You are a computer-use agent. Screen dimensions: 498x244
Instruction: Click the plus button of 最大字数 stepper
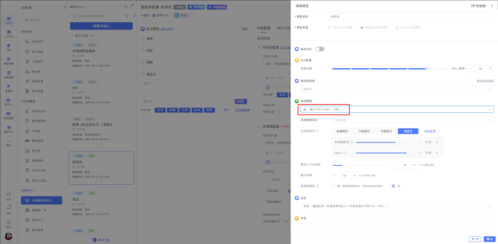click(354, 175)
